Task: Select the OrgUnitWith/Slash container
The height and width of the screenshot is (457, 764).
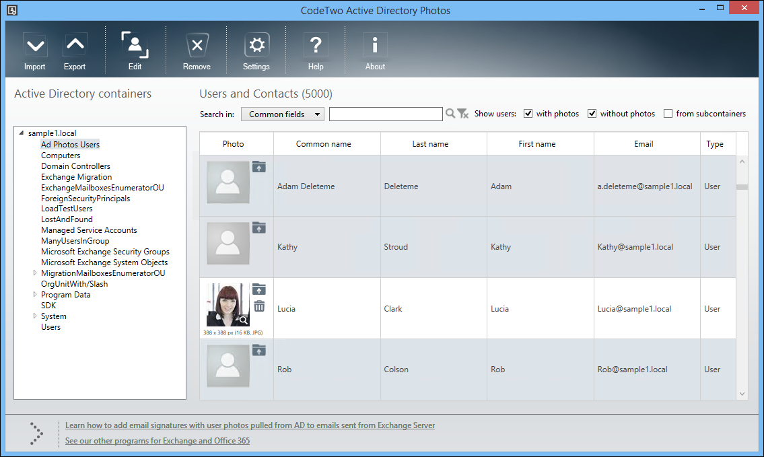Action: (75, 284)
